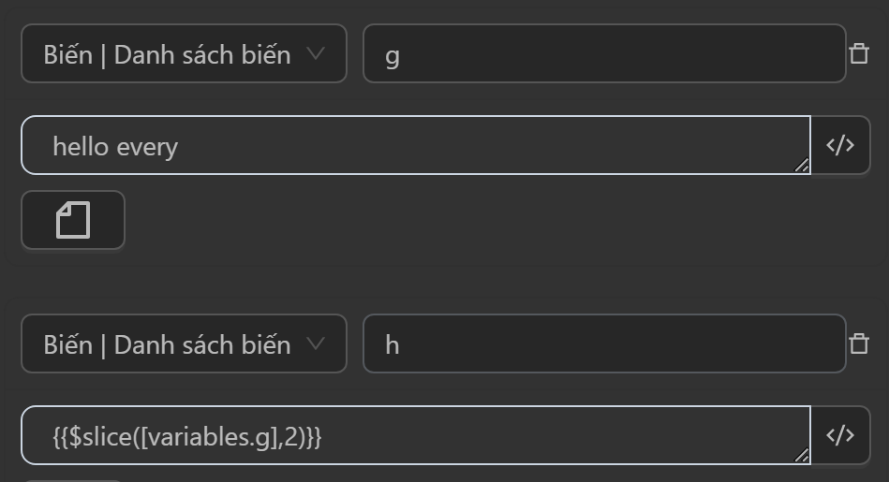Delete the variable row named g
The height and width of the screenshot is (482, 889).
coord(859,53)
